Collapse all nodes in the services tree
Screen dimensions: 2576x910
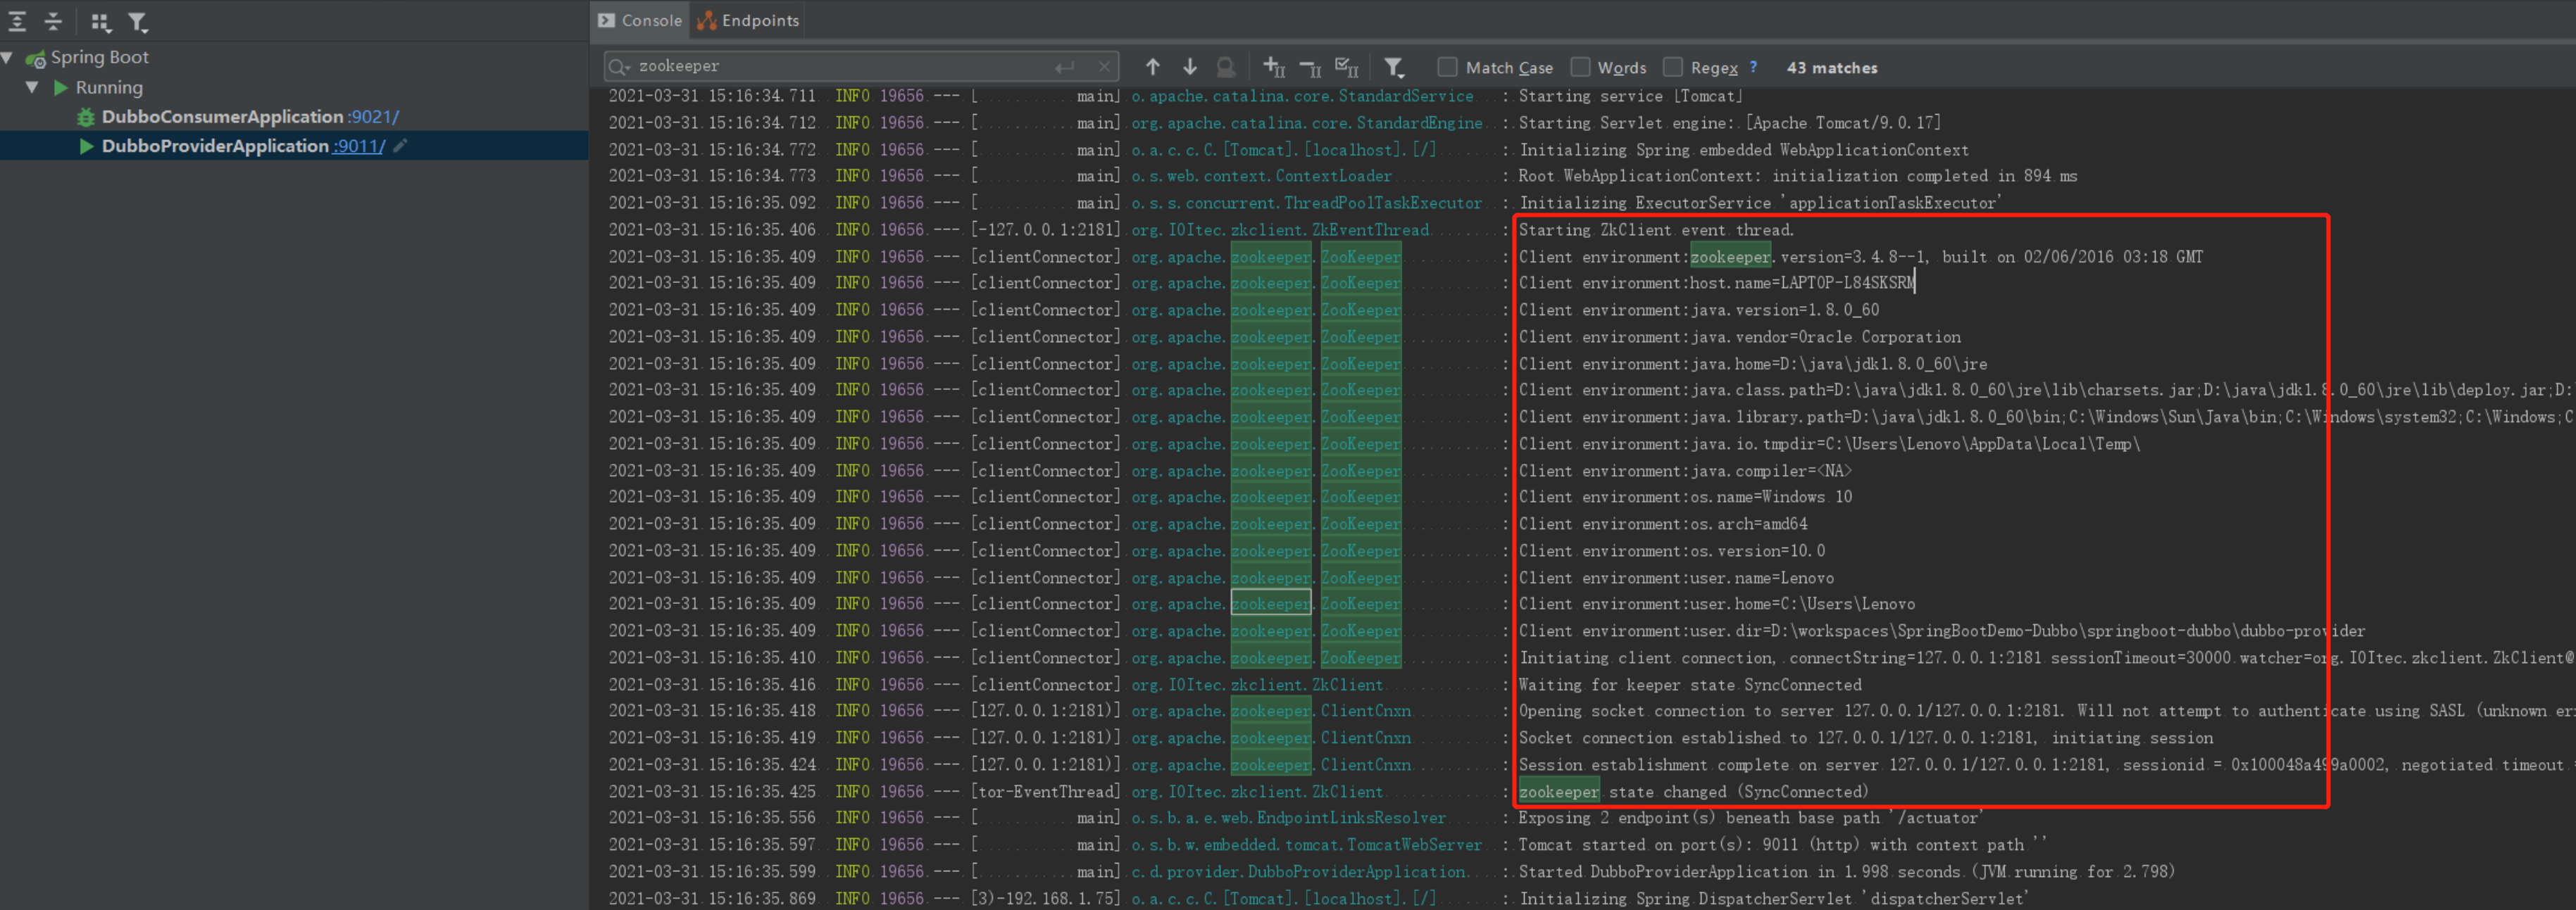(54, 21)
